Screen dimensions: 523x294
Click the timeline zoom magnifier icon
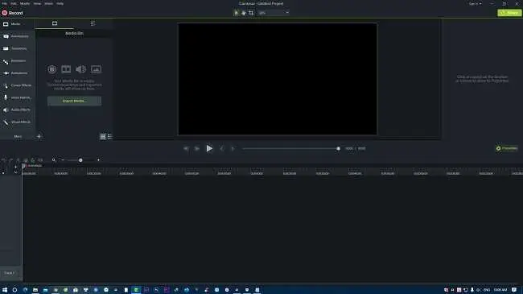[54, 160]
